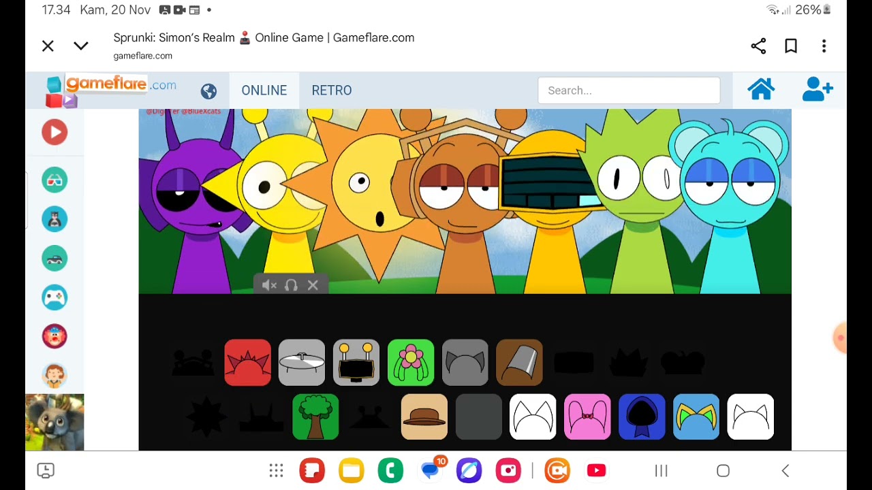Open the three-dot browser menu
This screenshot has width=872, height=490.
pos(824,46)
